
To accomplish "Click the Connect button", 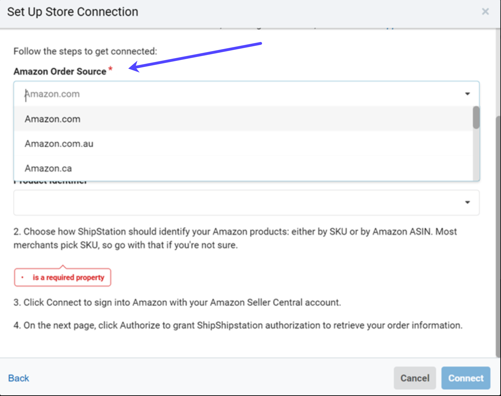I will (466, 378).
